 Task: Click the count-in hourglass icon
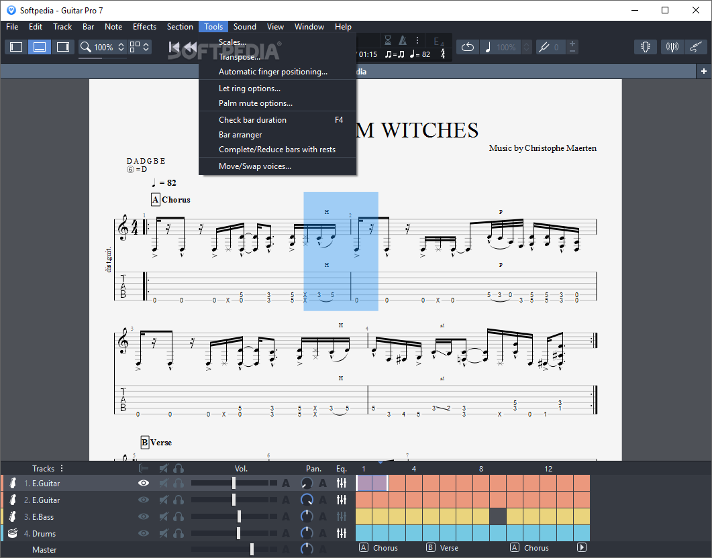click(388, 41)
